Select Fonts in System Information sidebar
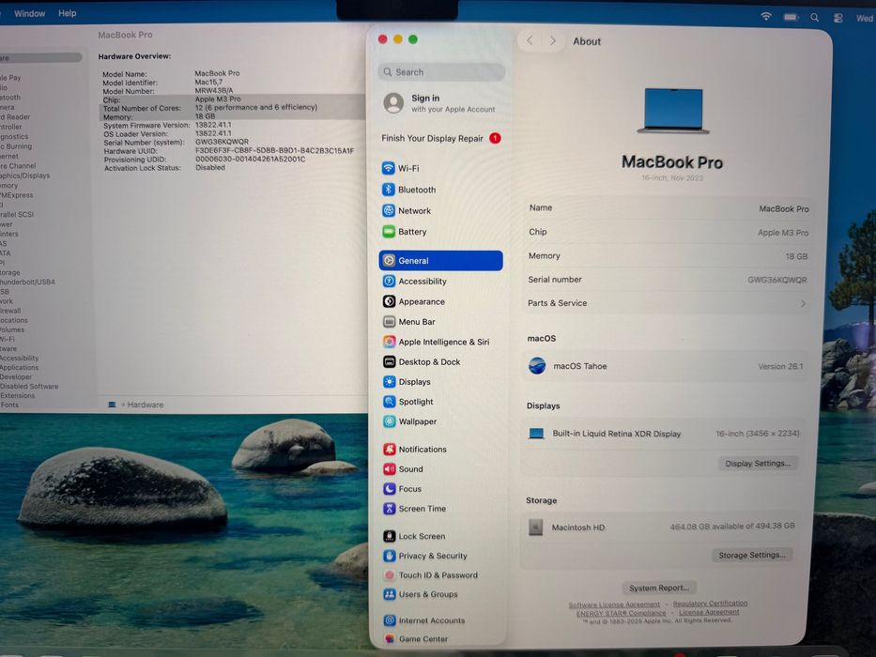The image size is (876, 657). pyautogui.click(x=9, y=405)
